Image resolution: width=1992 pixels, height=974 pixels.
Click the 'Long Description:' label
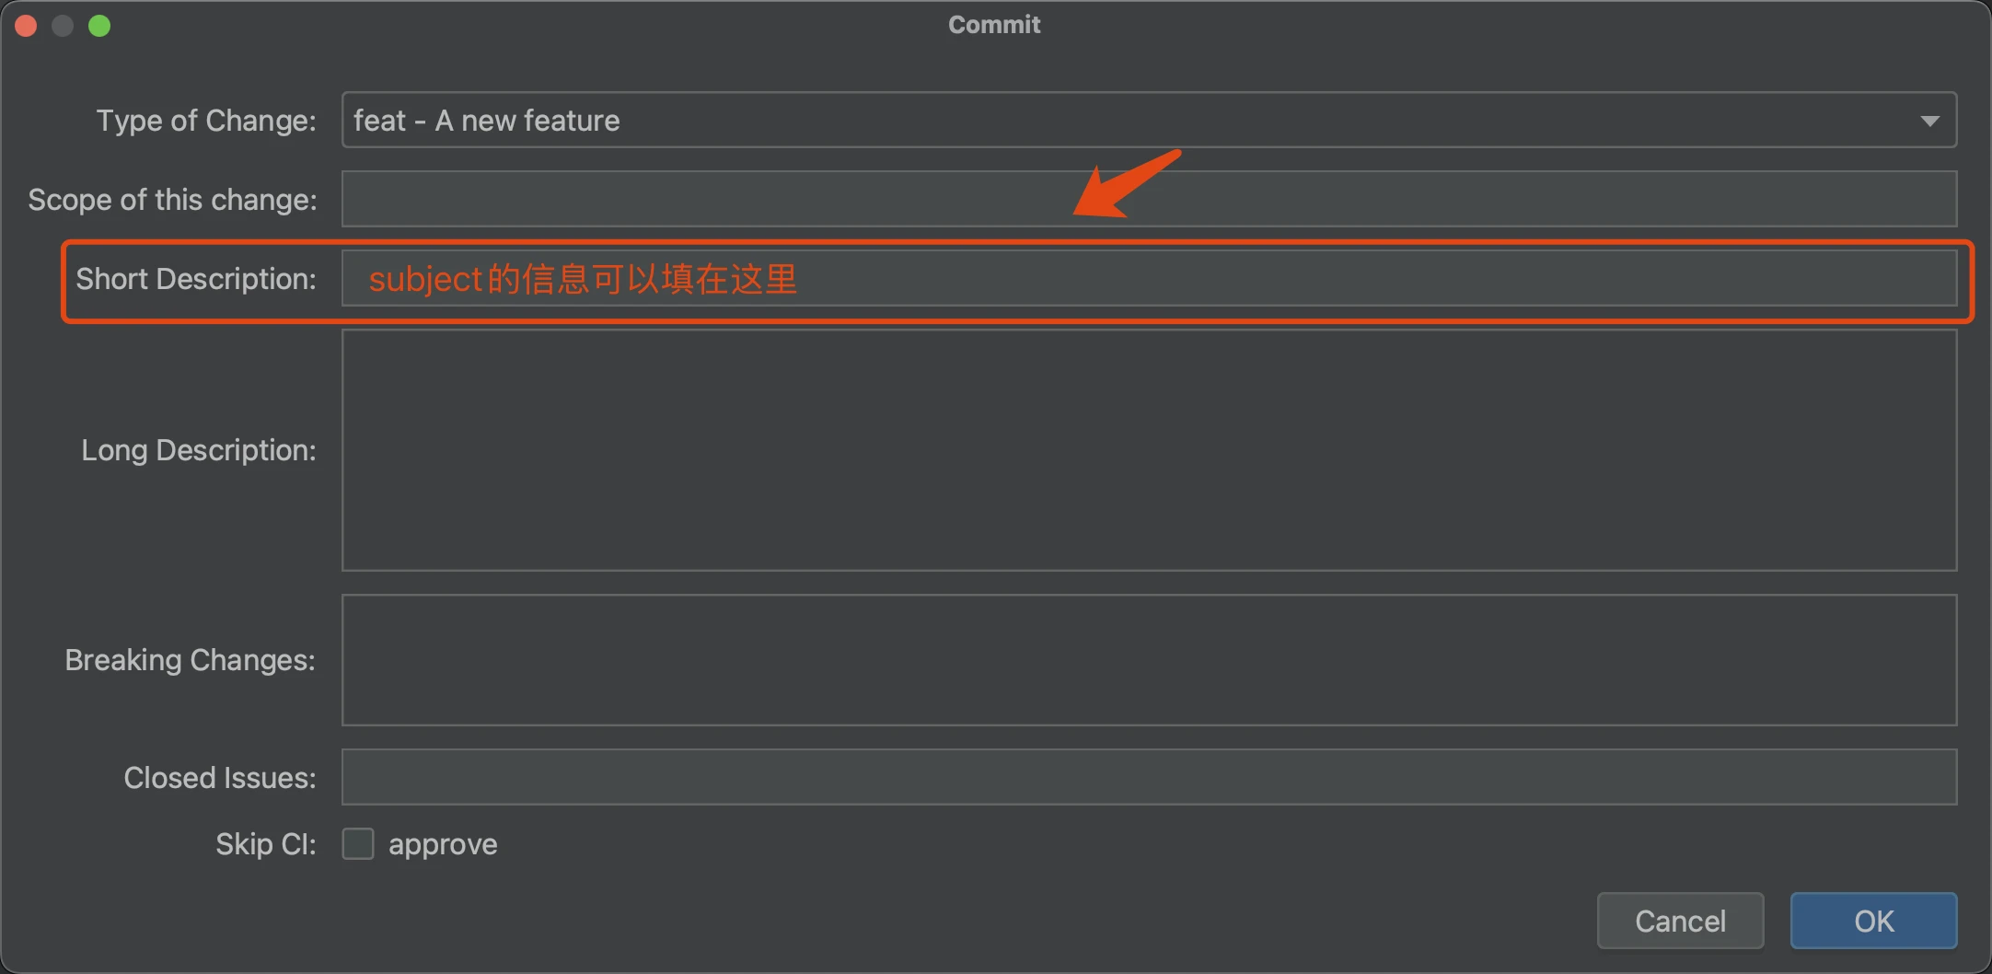pos(199,450)
